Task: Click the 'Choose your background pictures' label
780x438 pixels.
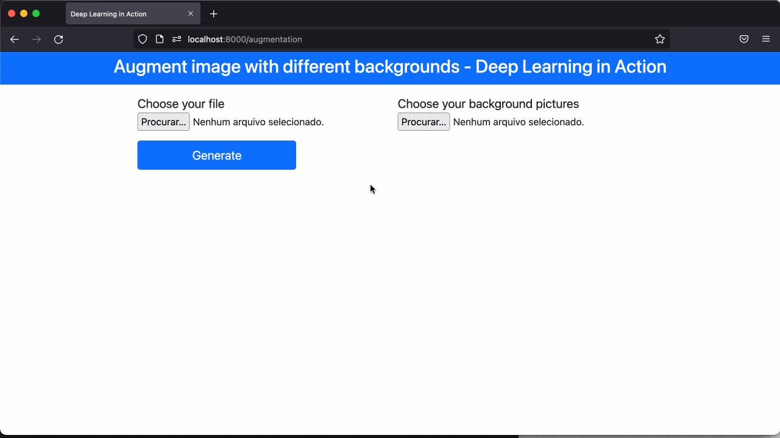Action: [x=488, y=104]
